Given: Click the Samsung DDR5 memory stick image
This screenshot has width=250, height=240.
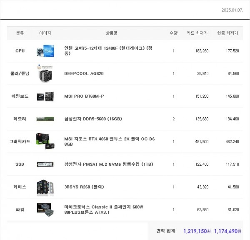Looking at the screenshot, I should pos(45,119).
